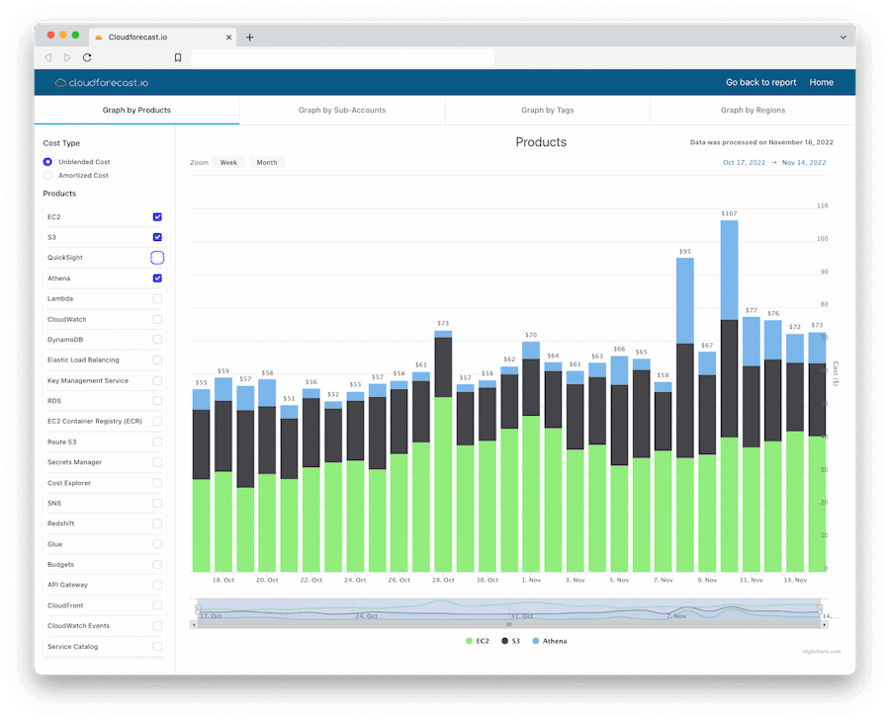890x720 pixels.
Task: Click the browser forward arrow
Action: coord(67,57)
